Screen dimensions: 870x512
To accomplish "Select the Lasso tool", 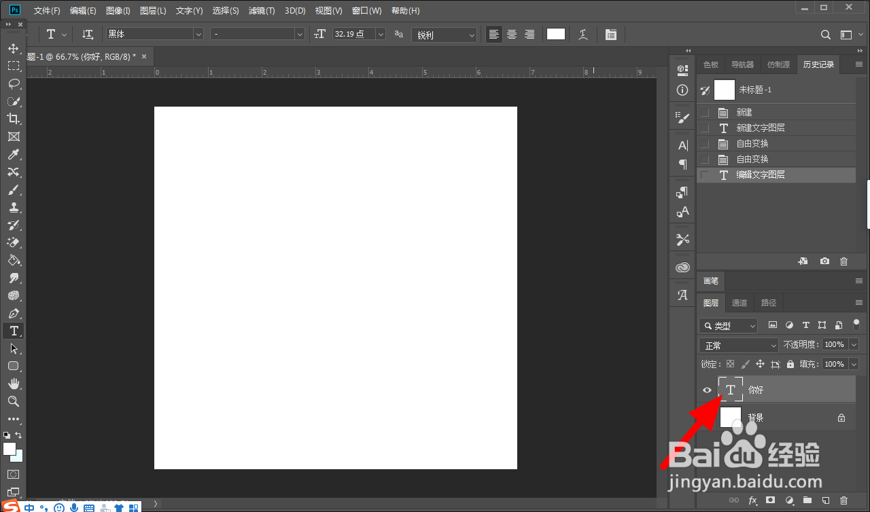I will point(13,84).
